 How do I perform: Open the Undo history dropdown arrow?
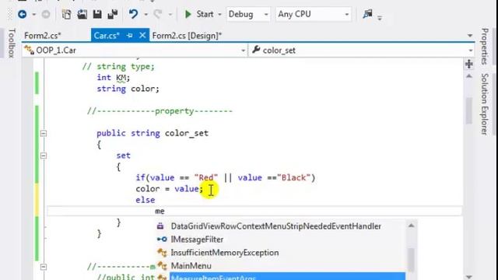[146, 15]
